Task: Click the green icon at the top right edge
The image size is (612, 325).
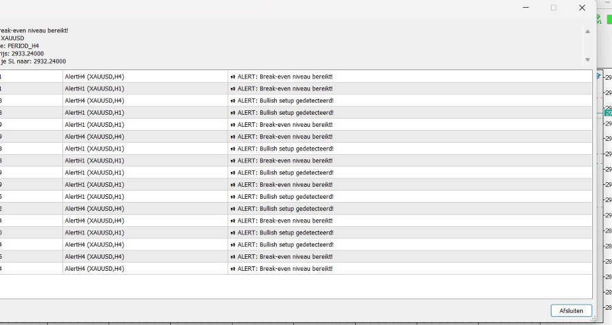Action: coord(609,19)
